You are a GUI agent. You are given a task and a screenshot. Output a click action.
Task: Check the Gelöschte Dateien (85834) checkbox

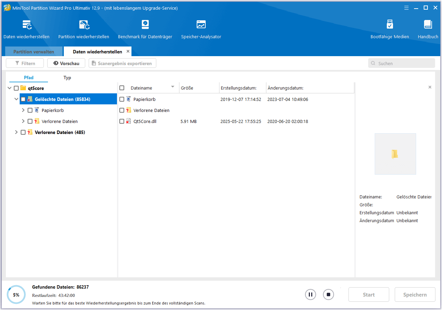point(23,99)
